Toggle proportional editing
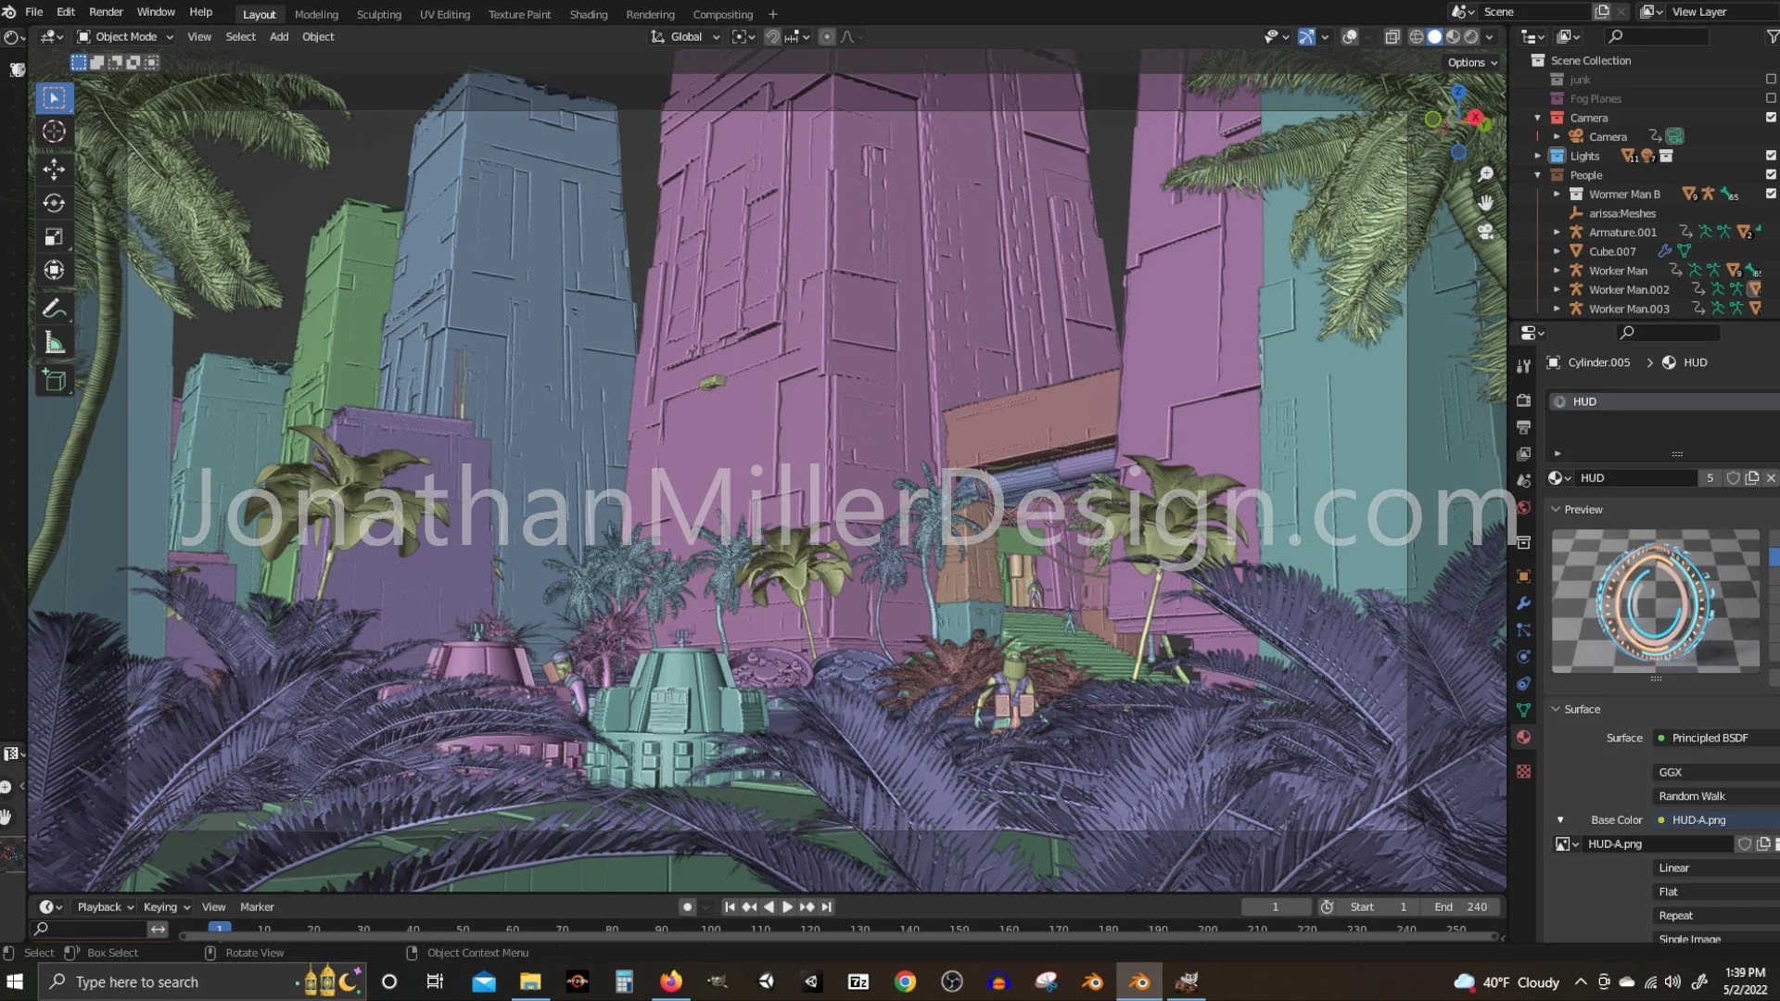The image size is (1780, 1001). click(827, 37)
